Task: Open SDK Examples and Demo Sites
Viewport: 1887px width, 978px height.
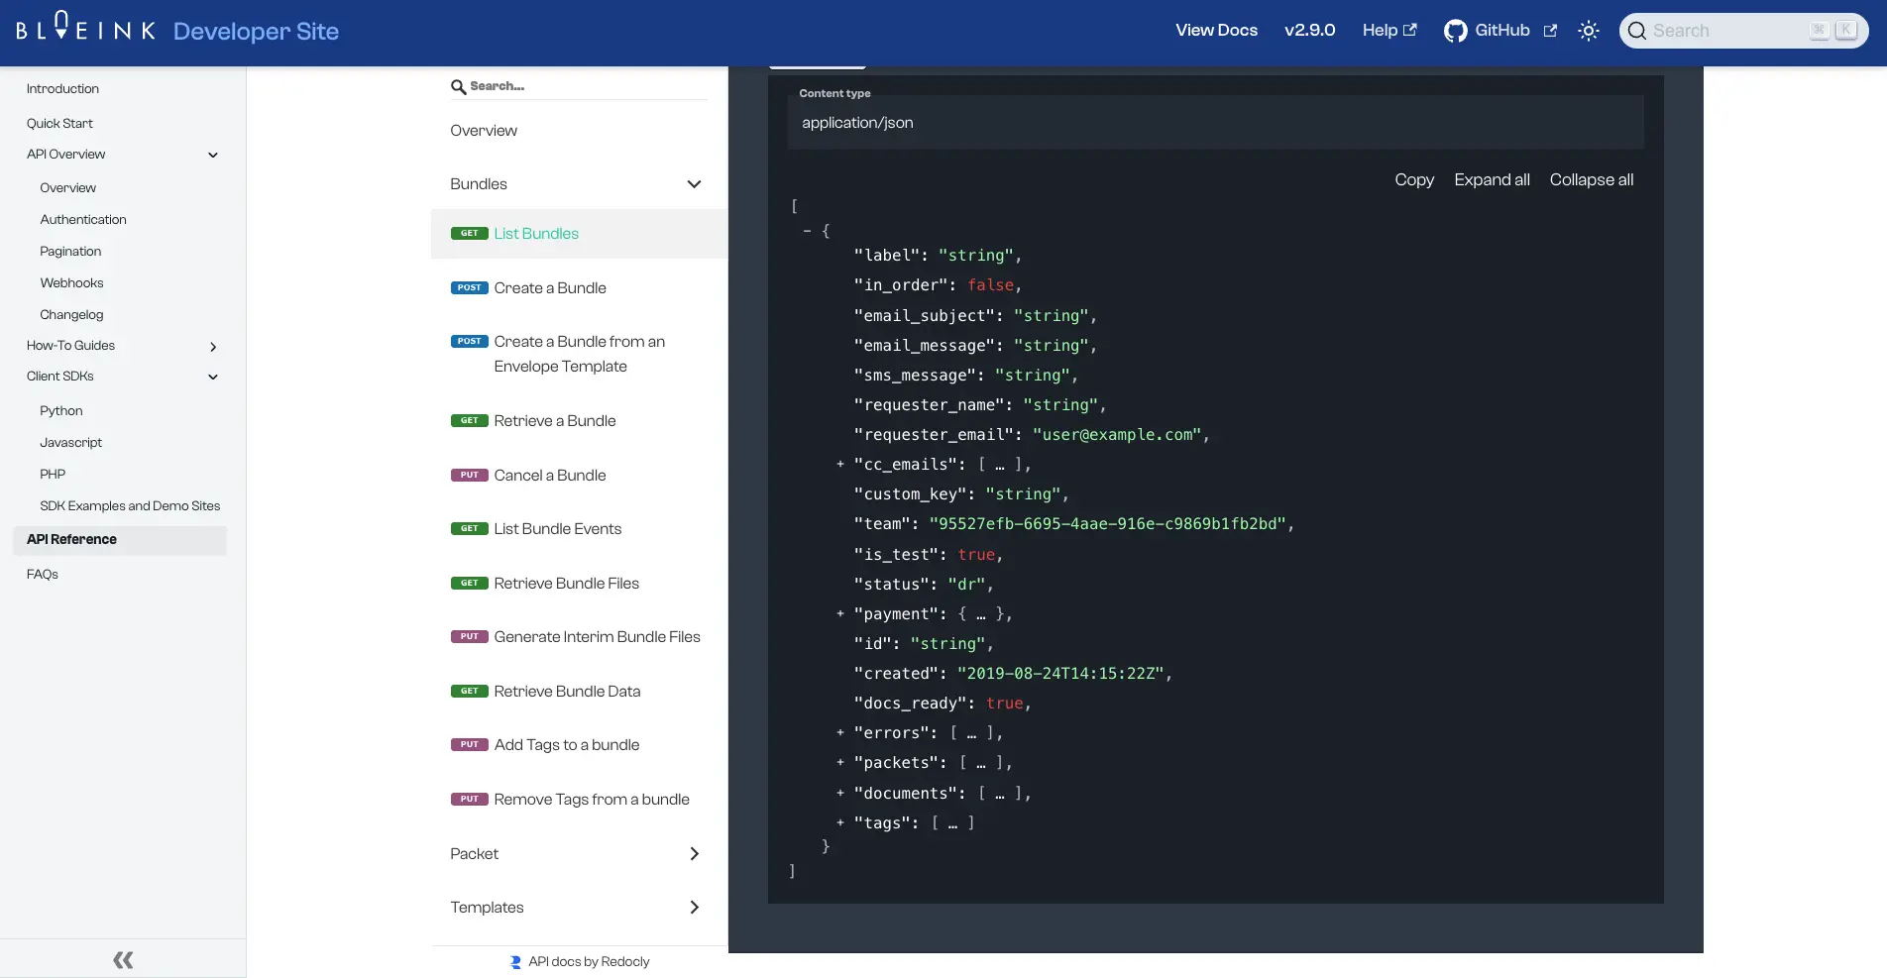Action: (130, 506)
